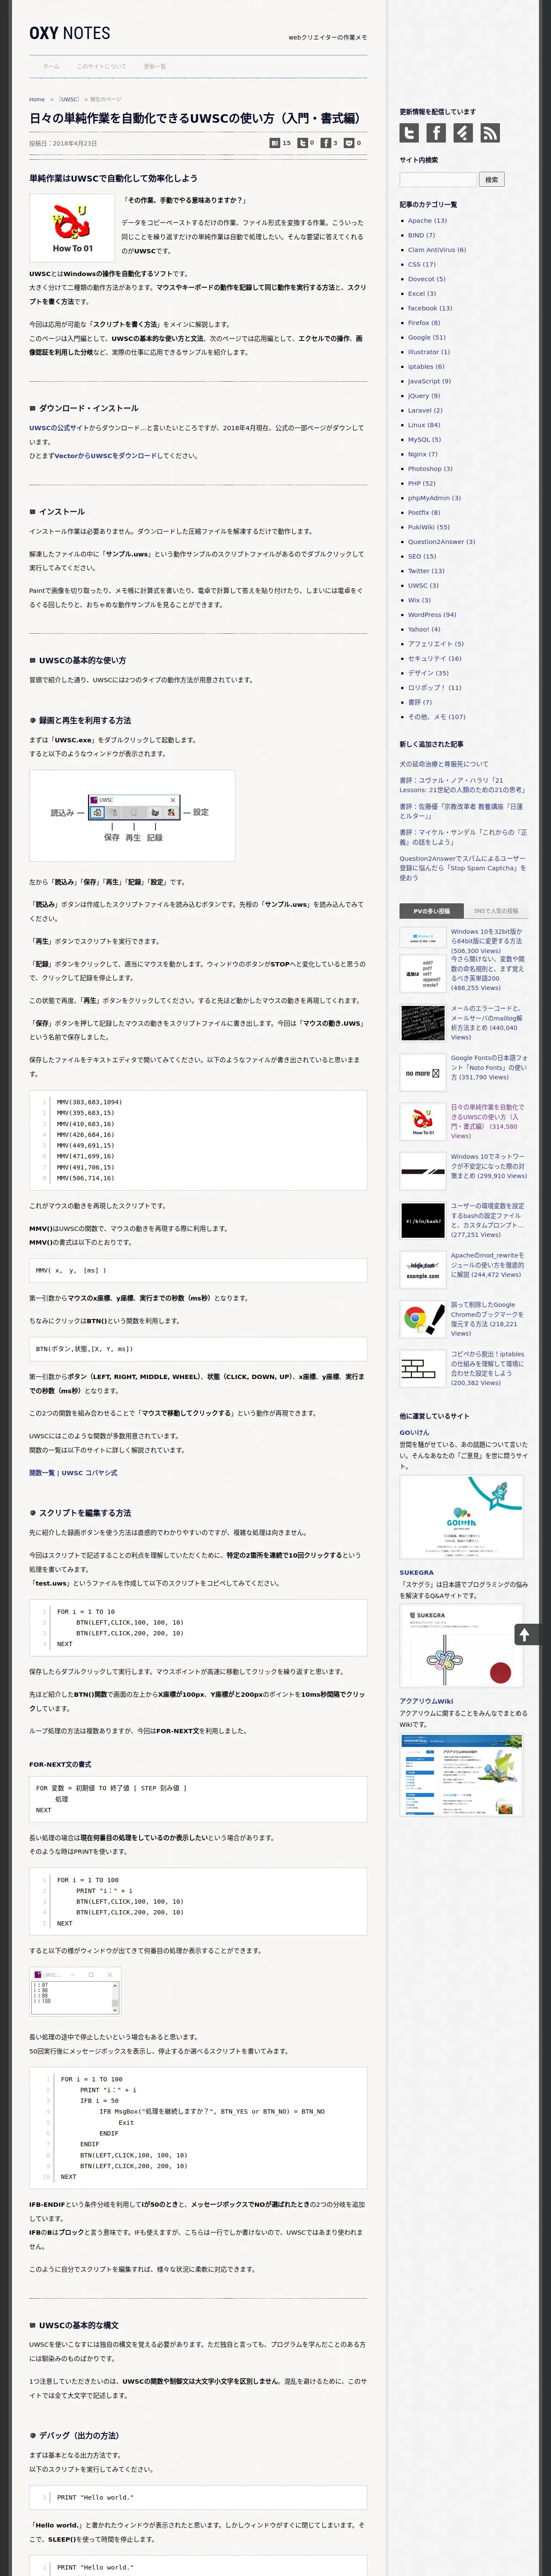Image resolution: width=551 pixels, height=2576 pixels.
Task: Open the 関数一覧 | UWSC コバヤシ式 link
Action: (x=73, y=1473)
